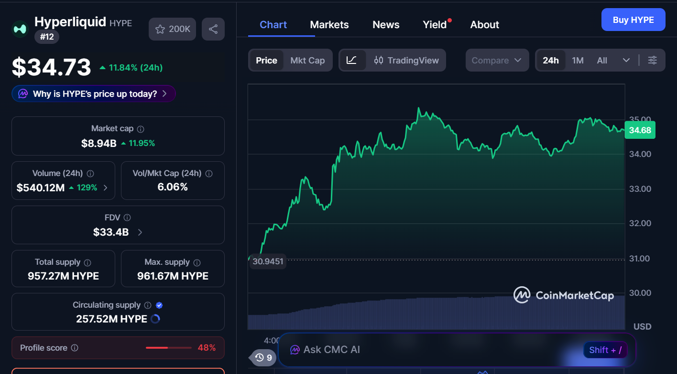Expand more time range options chevron
The width and height of the screenshot is (677, 374).
point(626,60)
